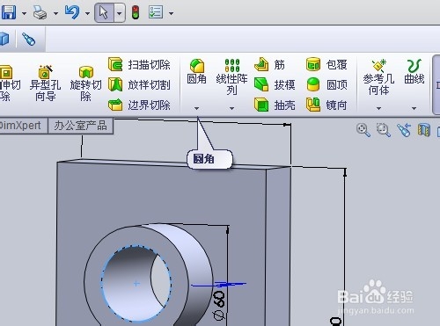Select the 圆顶 Dome tool
Viewport: 440px width, 326px height.
click(x=326, y=85)
